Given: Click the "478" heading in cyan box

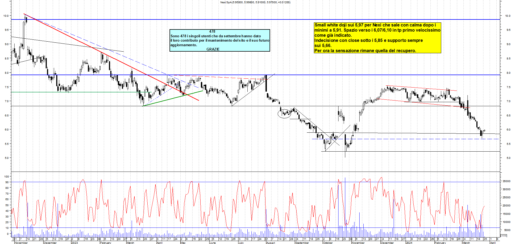Looking at the screenshot, I should (x=212, y=31).
